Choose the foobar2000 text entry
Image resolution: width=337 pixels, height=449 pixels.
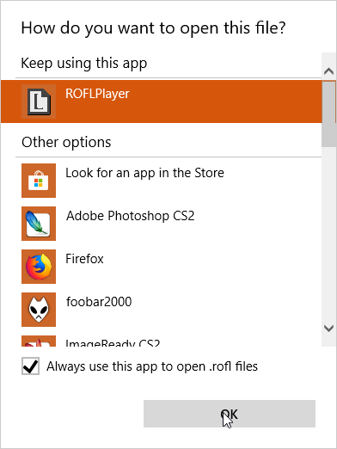pos(99,302)
